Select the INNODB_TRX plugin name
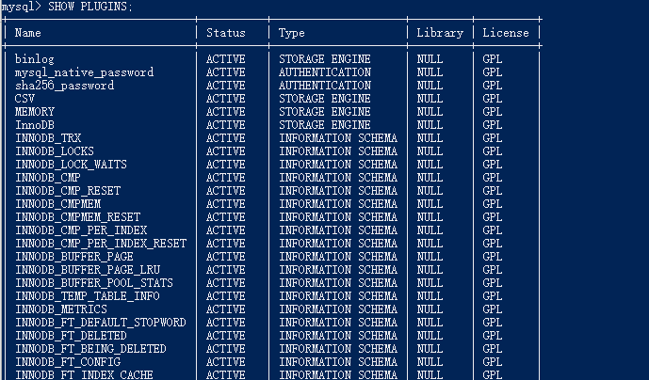The width and height of the screenshot is (649, 380). [x=48, y=138]
